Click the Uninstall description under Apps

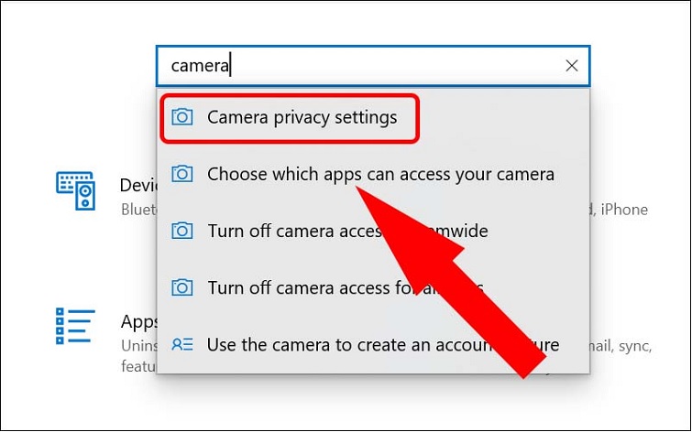(137, 347)
